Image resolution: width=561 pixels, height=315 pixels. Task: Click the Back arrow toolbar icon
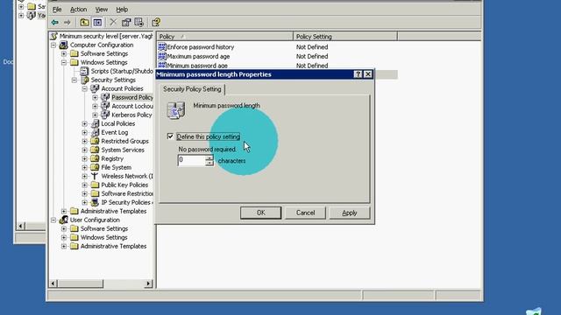54,23
